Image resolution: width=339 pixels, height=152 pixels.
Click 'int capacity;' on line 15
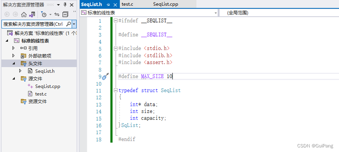[x=148, y=118]
